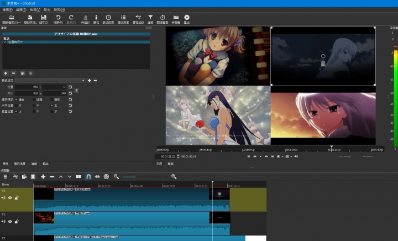The image size is (398, 241).
Task: Save the project with floppy icon
Action: (44, 18)
